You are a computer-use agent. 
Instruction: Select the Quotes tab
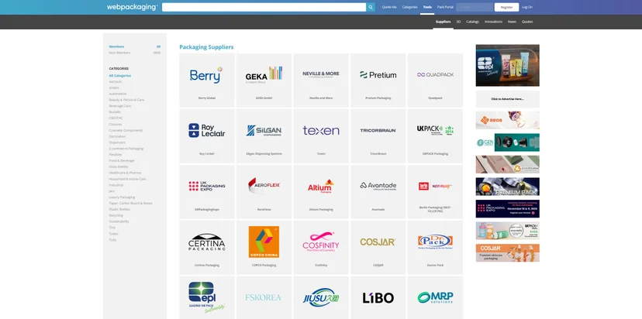pyautogui.click(x=527, y=22)
